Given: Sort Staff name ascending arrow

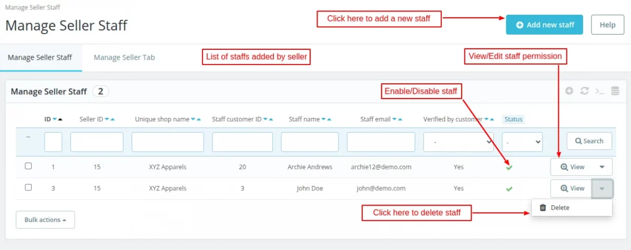Looking at the screenshot, I should (x=329, y=119).
